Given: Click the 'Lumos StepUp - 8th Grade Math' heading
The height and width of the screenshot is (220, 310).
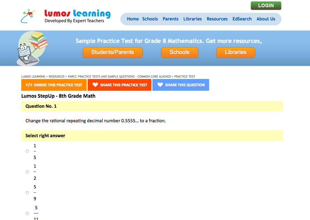Looking at the screenshot, I should tap(58, 96).
